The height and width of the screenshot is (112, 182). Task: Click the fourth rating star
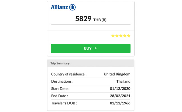coord(125,36)
